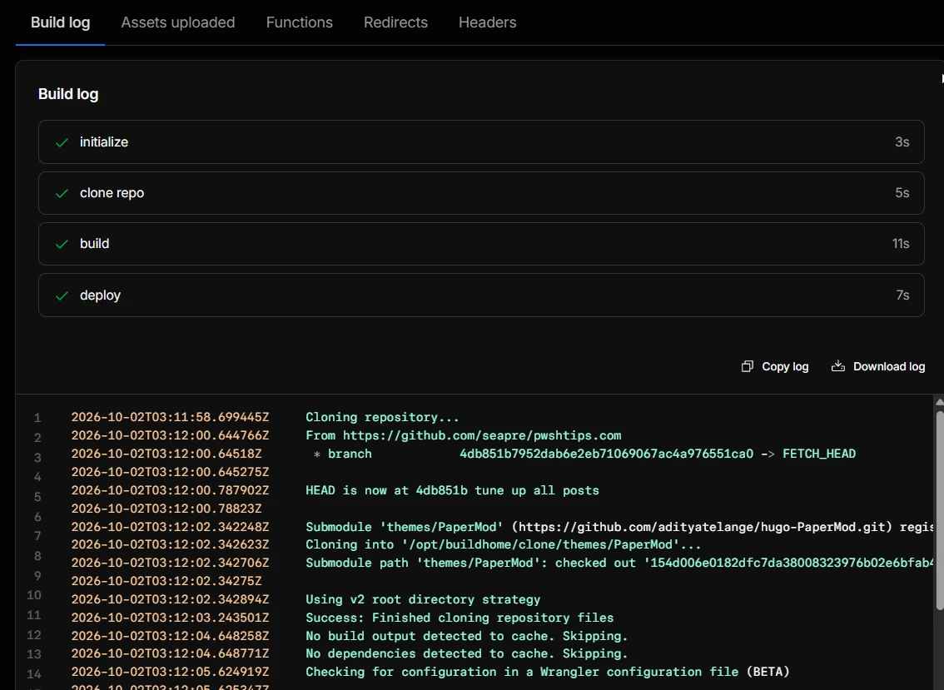This screenshot has height=690, width=944.
Task: Switch to the Build log tab
Action: [60, 22]
